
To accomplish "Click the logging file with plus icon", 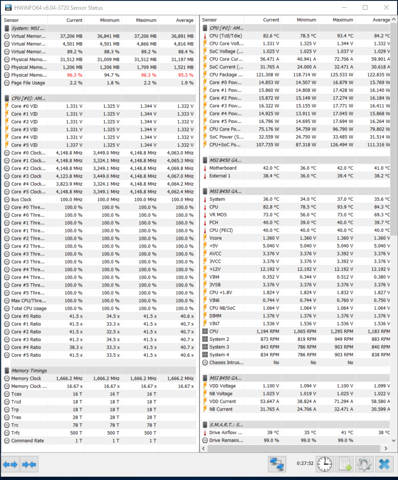I will point(344,464).
